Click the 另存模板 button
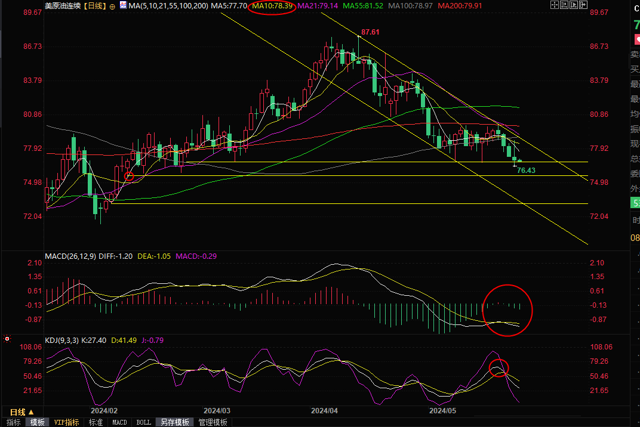Viewport: 640px width, 427px height. point(173,422)
